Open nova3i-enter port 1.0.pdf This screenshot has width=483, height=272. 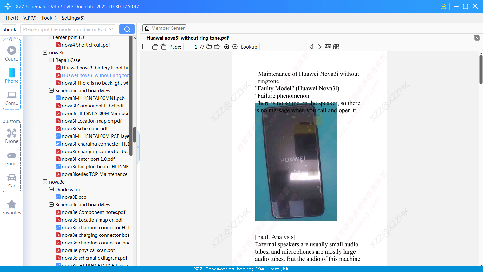[x=86, y=159]
